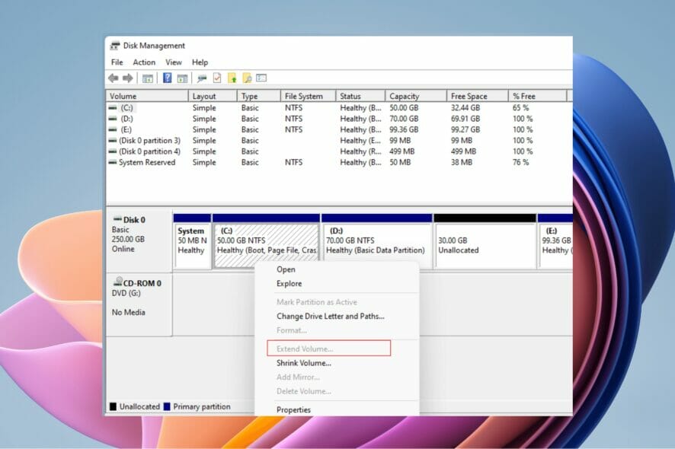
Task: Click the red checkmark toolbar icon
Action: 217,78
